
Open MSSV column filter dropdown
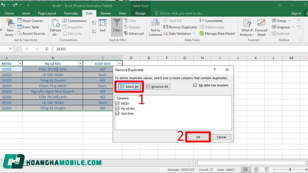point(20,63)
